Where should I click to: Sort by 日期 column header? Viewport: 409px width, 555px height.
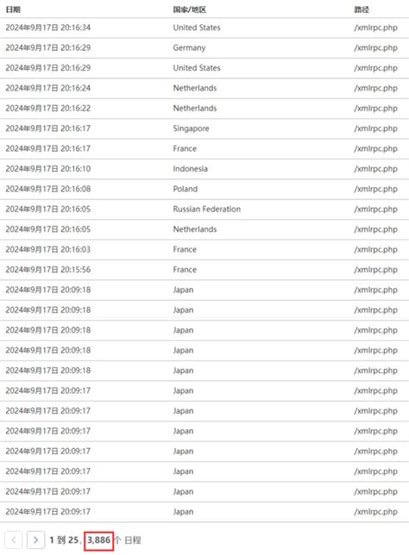coord(13,9)
